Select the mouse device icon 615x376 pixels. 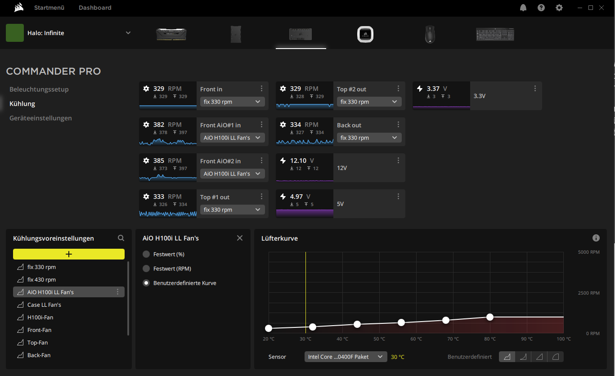click(x=430, y=34)
